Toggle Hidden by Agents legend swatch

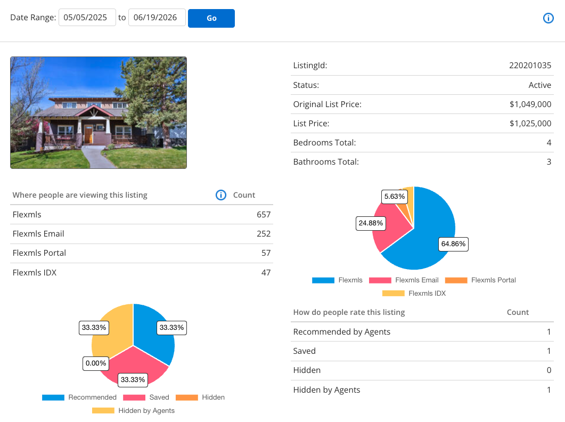tap(103, 411)
